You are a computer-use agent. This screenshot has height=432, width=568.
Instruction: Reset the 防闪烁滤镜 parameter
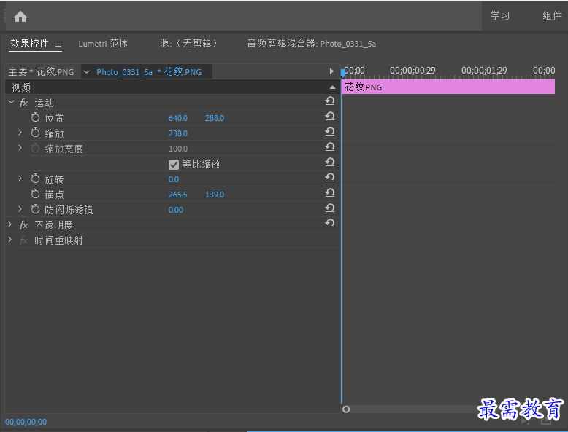[x=330, y=208]
